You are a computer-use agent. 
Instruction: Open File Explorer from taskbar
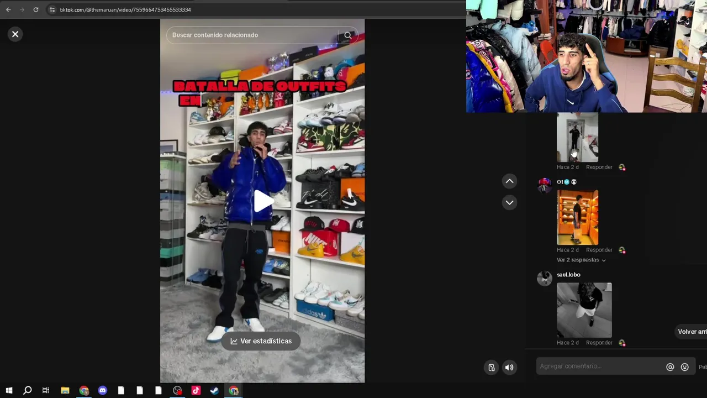65,390
